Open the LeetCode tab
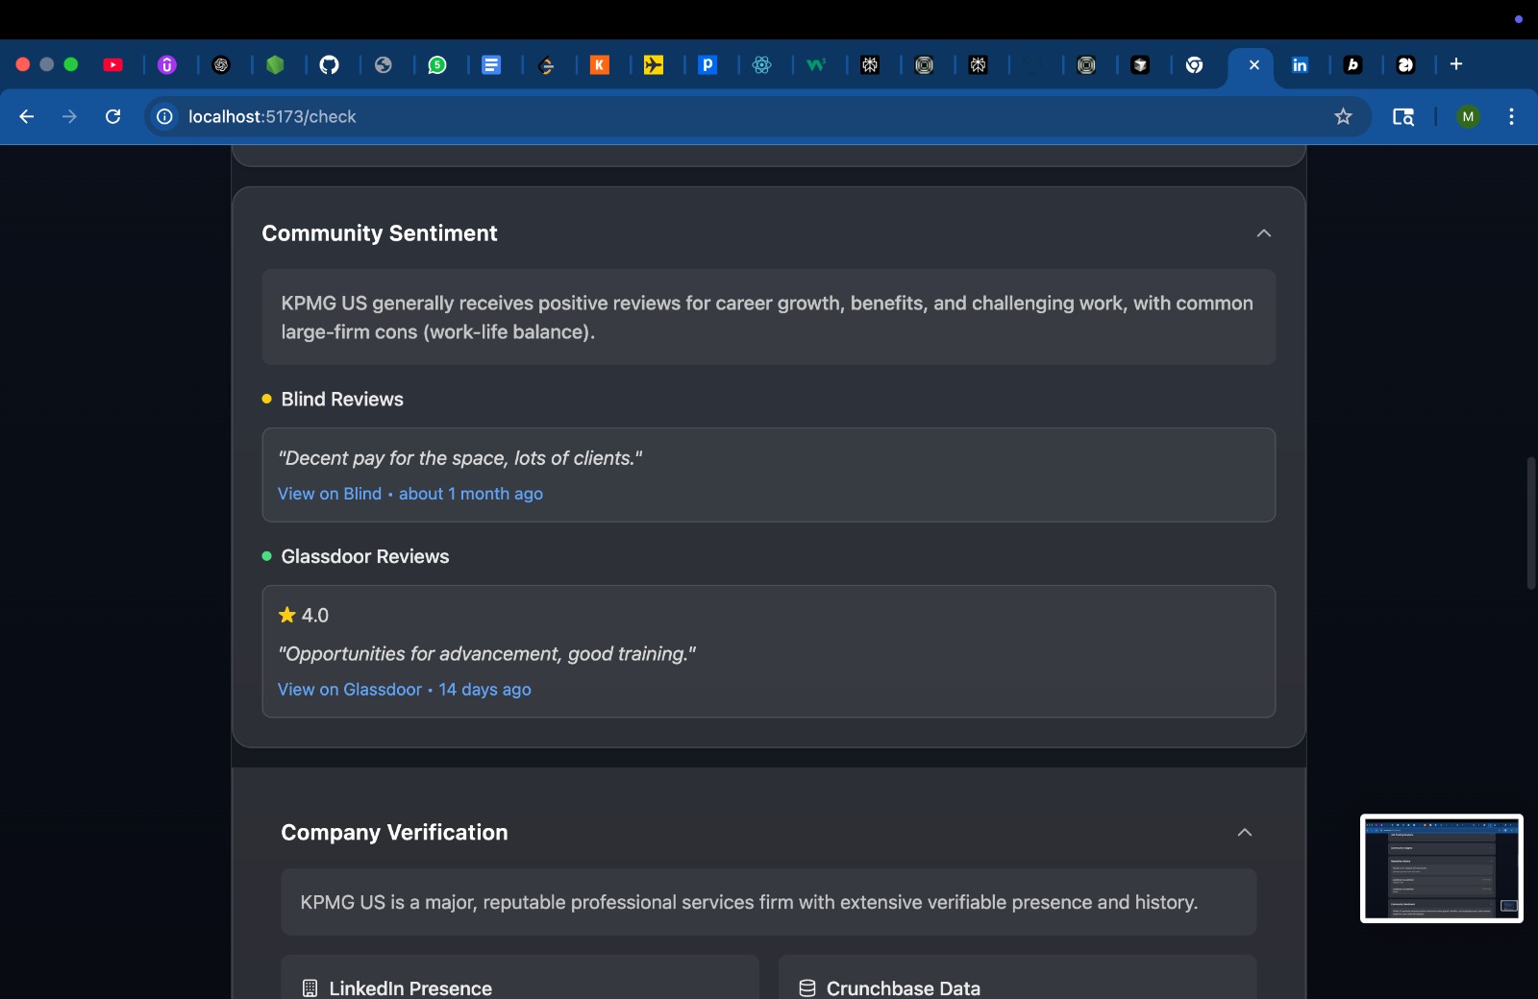This screenshot has width=1538, height=999. pos(546,64)
